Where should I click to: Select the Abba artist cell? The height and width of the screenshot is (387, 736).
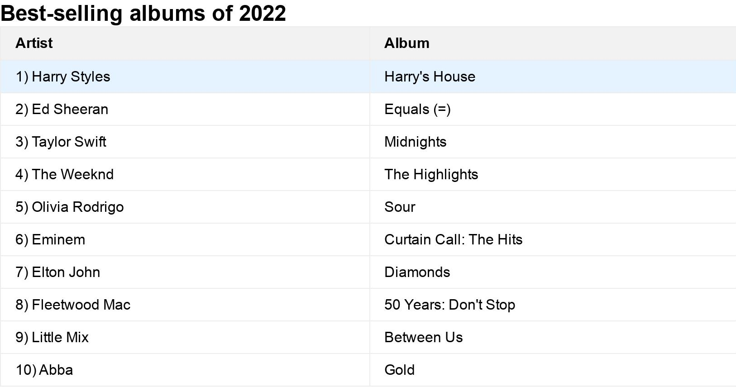coord(44,370)
